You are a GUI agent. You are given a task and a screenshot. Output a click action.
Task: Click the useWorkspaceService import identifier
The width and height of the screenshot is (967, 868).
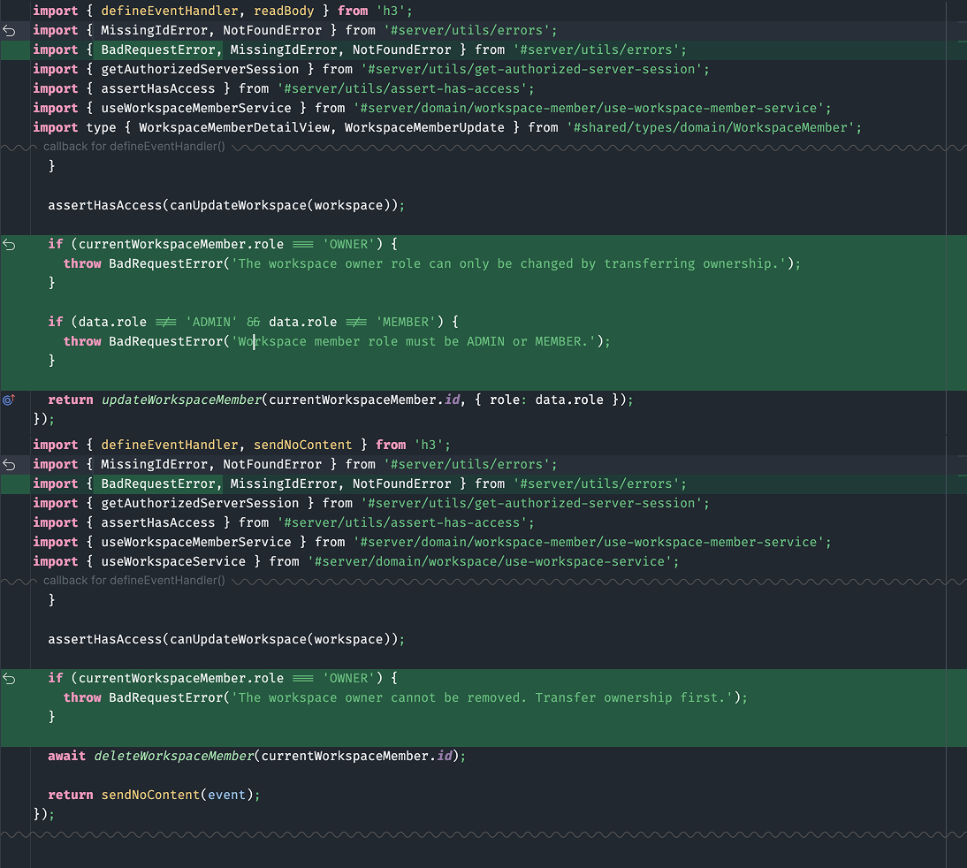(173, 561)
